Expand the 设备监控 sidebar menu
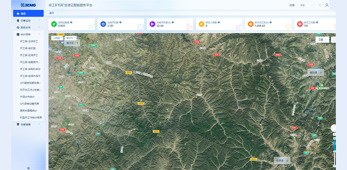Image resolution: width=347 pixels, height=170 pixels. [x=28, y=21]
